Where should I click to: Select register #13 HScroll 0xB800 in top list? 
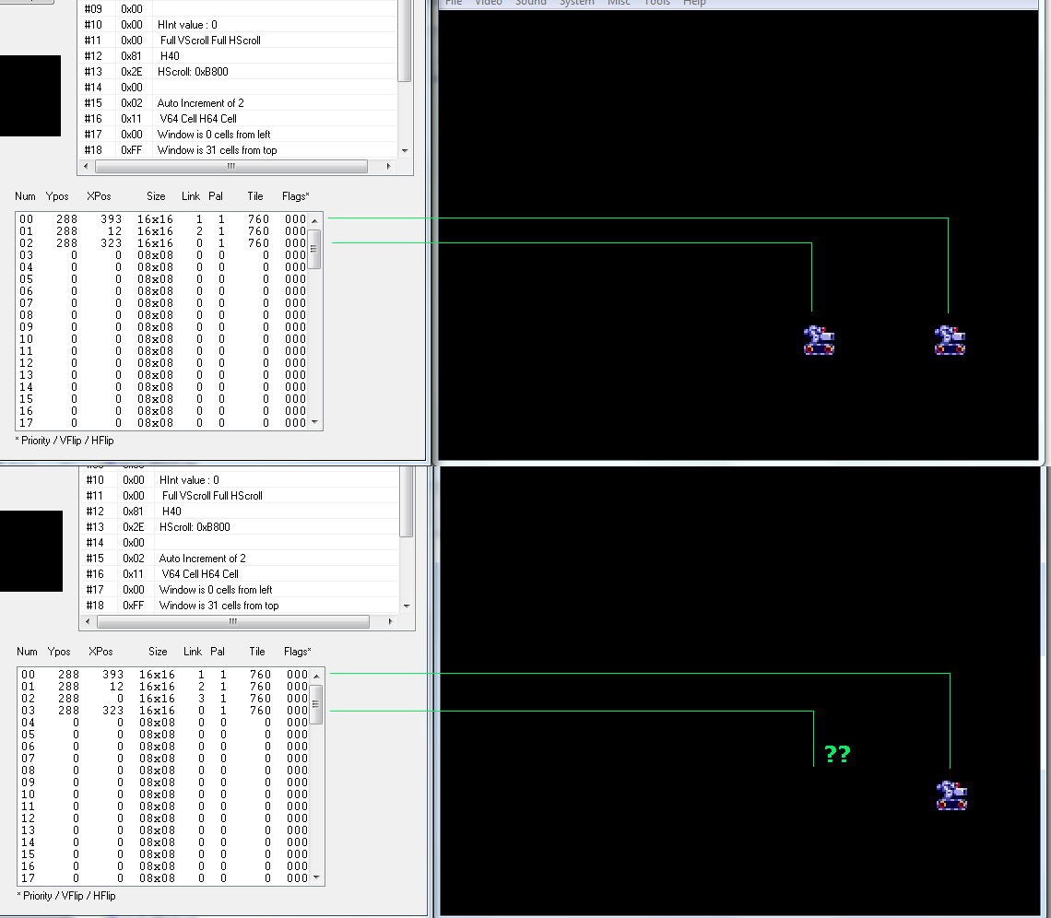point(238,72)
